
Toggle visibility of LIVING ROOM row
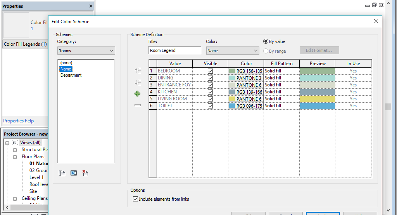pos(210,99)
